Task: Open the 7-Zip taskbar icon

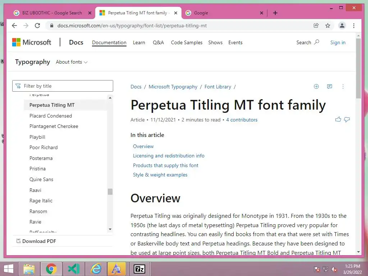Action: click(139, 269)
